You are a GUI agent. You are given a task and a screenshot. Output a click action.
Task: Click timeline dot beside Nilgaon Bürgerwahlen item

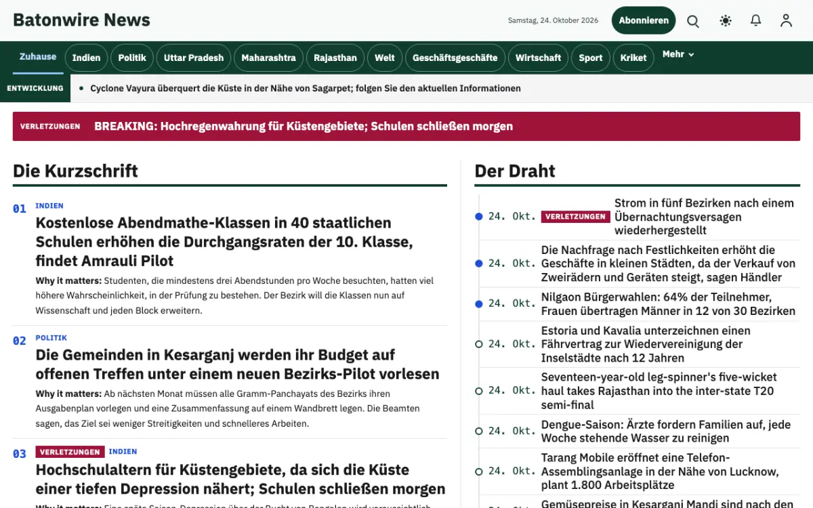pos(479,304)
